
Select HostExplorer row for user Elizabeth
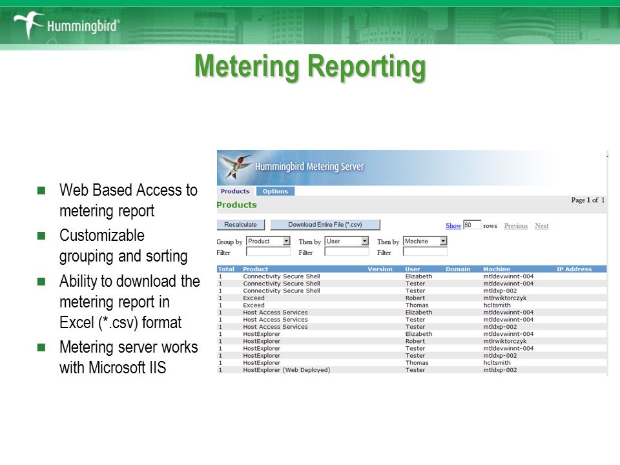(411, 334)
